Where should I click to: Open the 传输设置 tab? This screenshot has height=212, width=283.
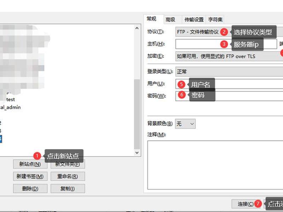(194, 19)
